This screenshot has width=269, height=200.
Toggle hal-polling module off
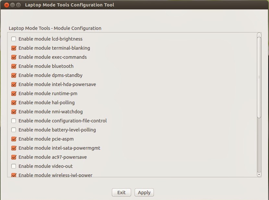tap(14, 103)
